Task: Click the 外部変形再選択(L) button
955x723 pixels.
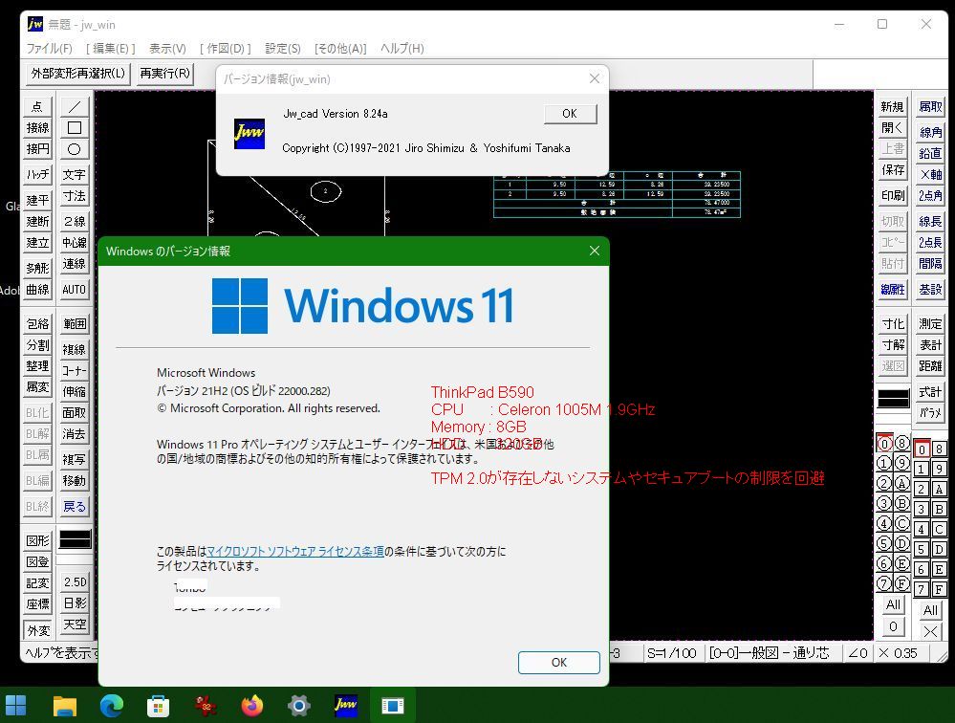Action: point(78,74)
